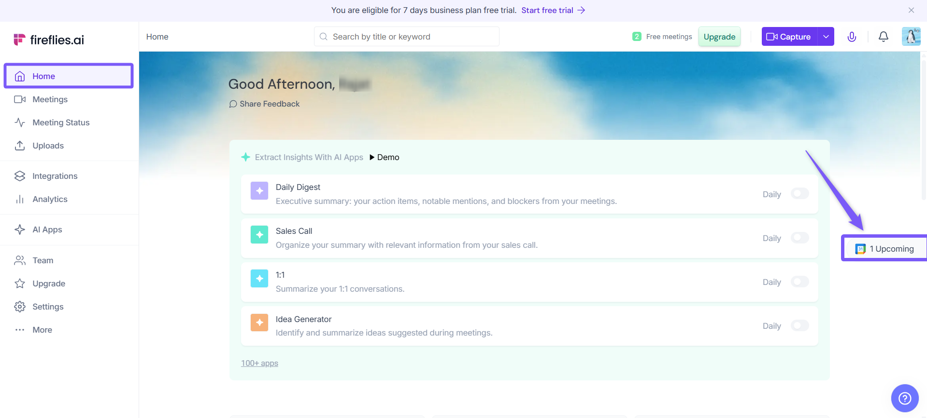927x418 pixels.
Task: Expand the Capture dropdown arrow
Action: point(826,37)
